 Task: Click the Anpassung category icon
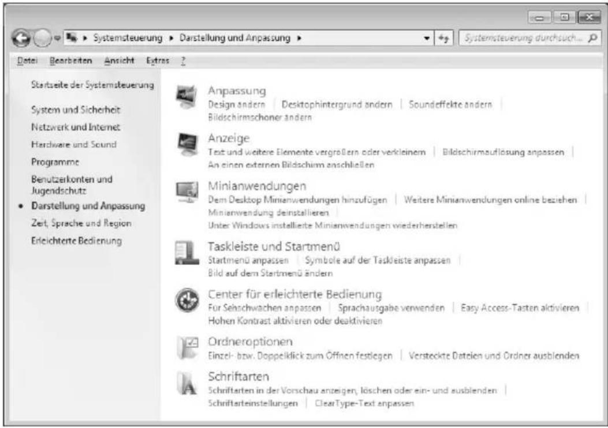click(x=187, y=97)
